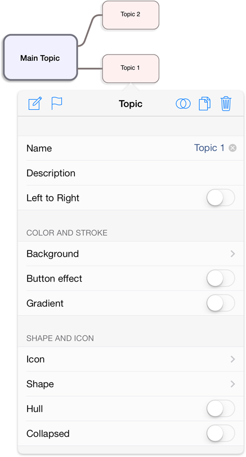Clear the Name field with the x icon

(232, 148)
